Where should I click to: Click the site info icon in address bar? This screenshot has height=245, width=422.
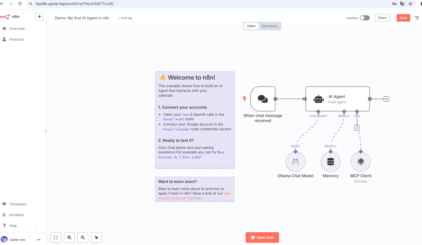pos(31,4)
